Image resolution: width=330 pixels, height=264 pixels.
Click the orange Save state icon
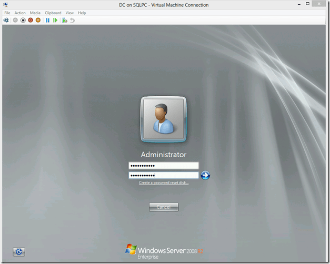[38, 20]
